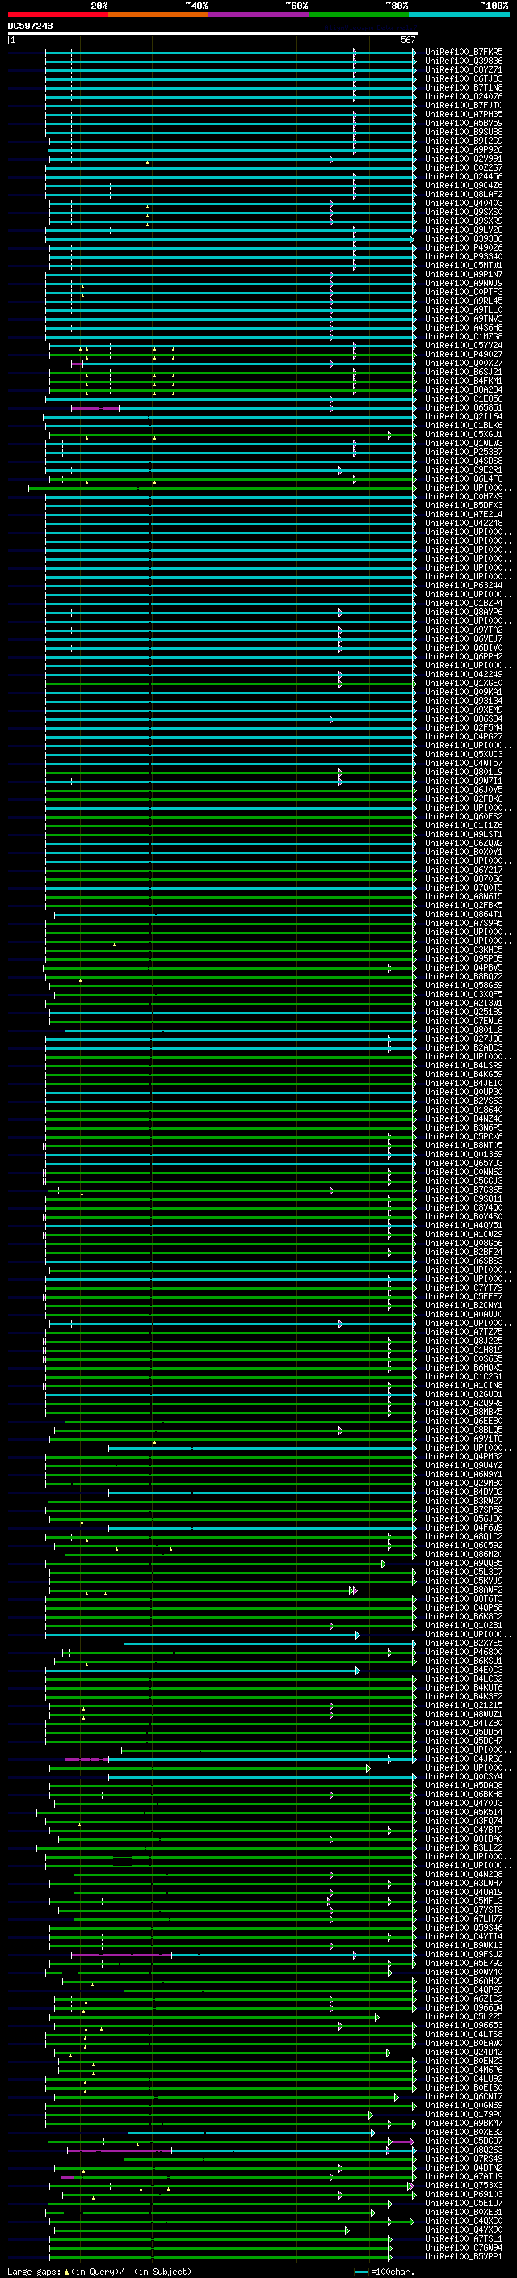Select the UniRef100_Q6CNI7 label
This screenshot has height=2278, width=517.
[x=464, y=2096]
